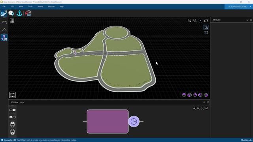Fit logic editor view to content
The width and height of the screenshot is (253, 142).
(x=202, y=108)
